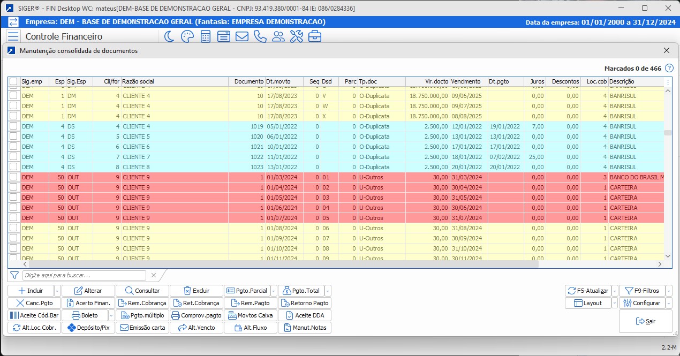Check the row for document 1019
This screenshot has width=680, height=356.
tap(13, 126)
